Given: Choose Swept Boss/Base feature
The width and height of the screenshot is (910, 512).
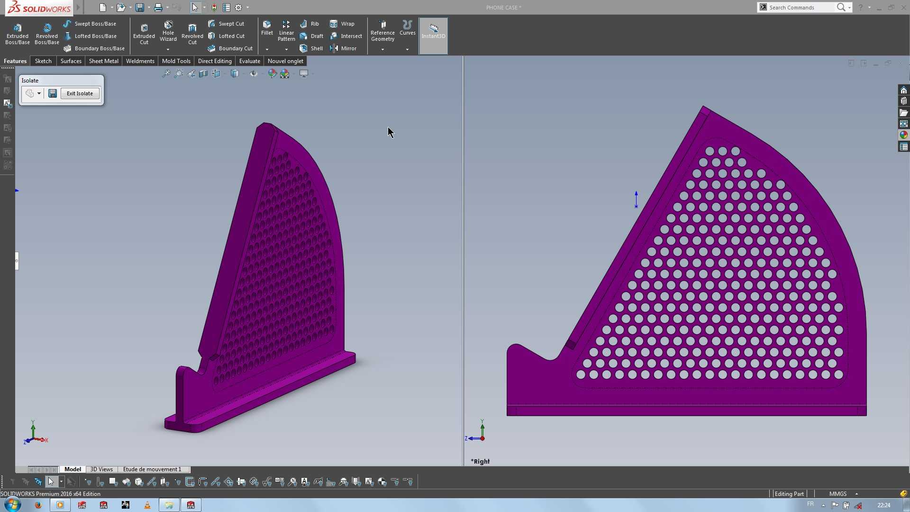Looking at the screenshot, I should pos(90,24).
